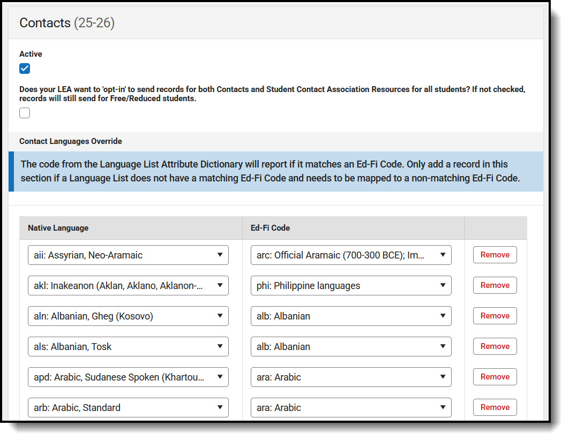Viewport: 569px width, 441px height.
Task: Remove the Inakeanon mapping row
Action: [x=495, y=285]
